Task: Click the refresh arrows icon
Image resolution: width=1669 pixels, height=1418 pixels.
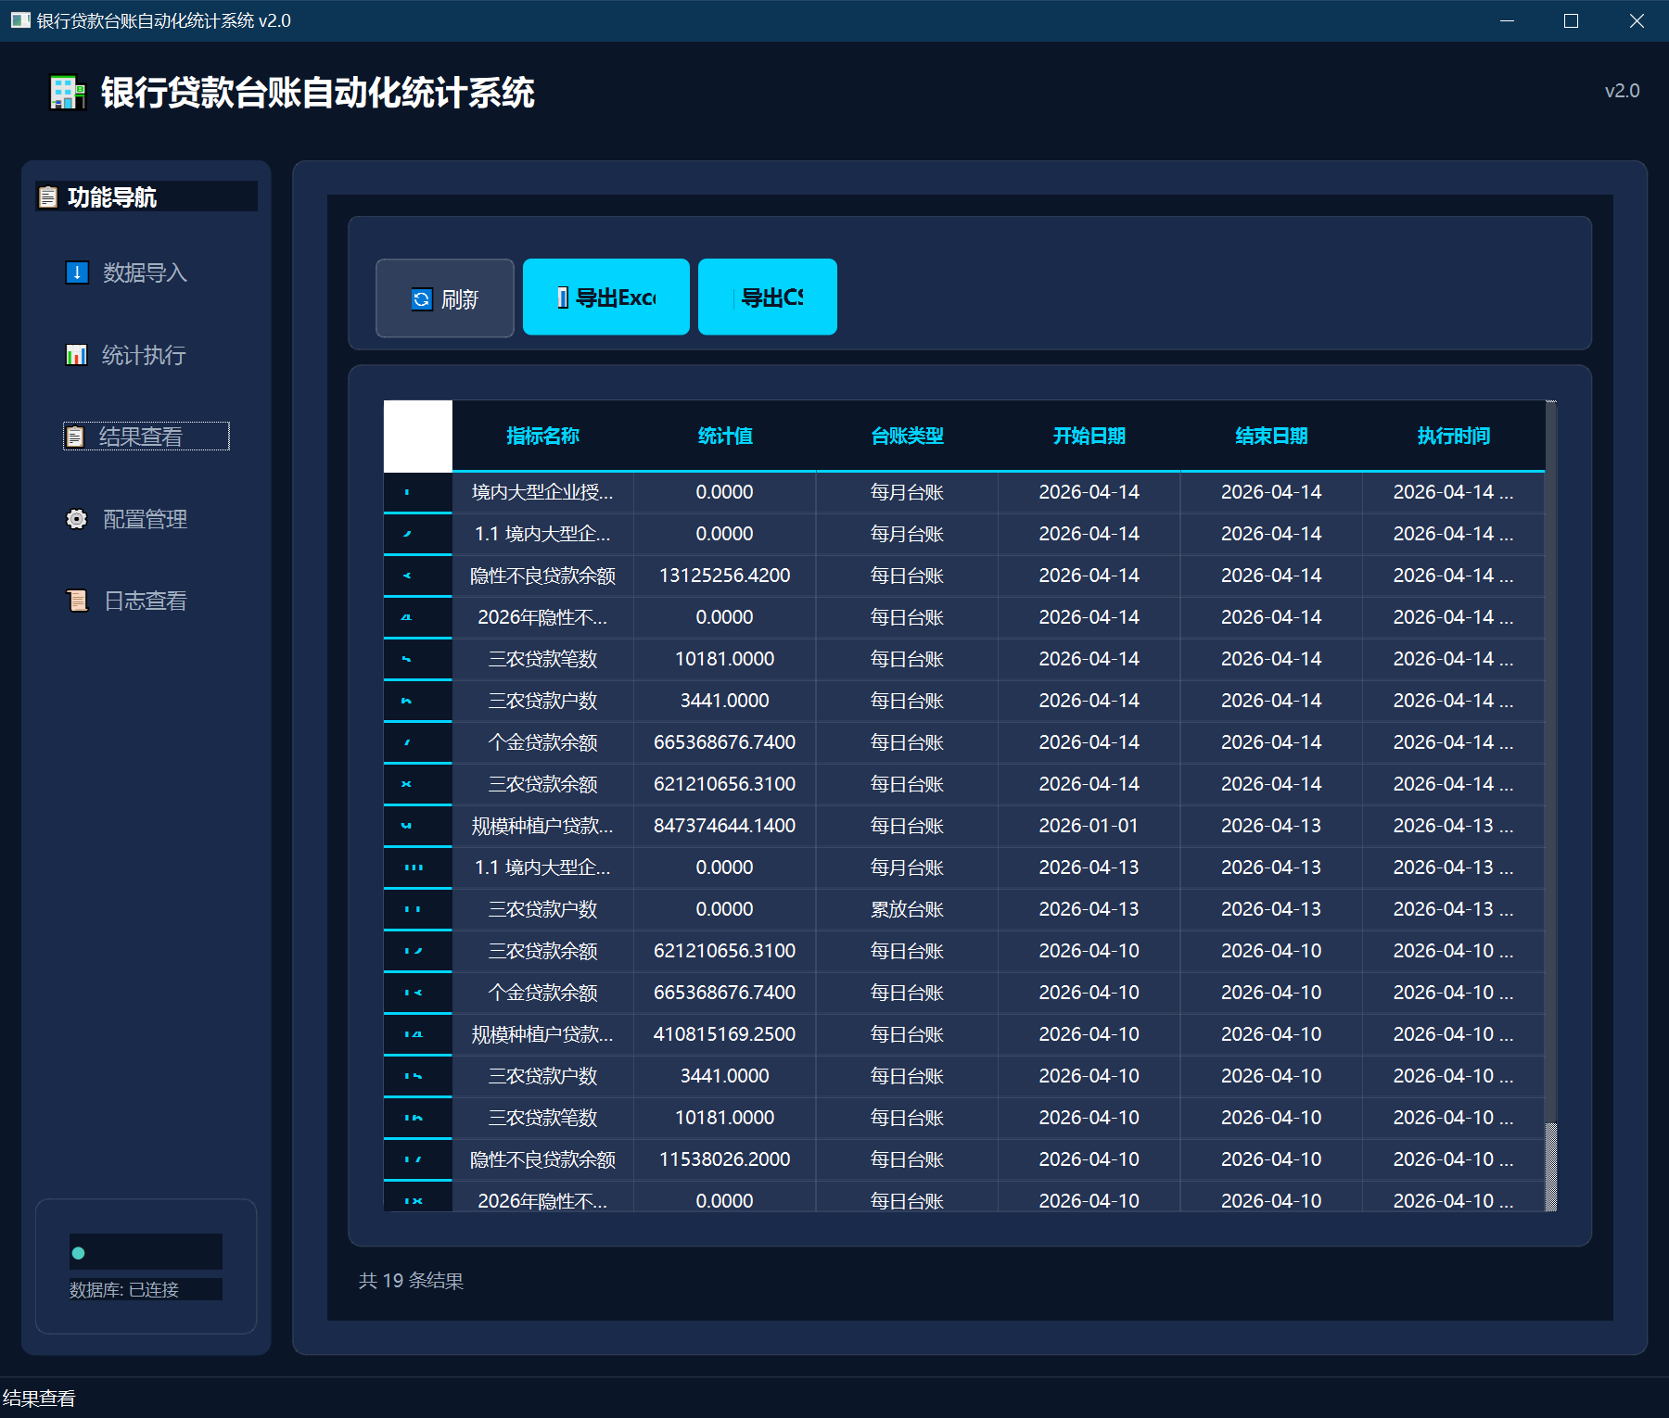Action: [x=422, y=299]
